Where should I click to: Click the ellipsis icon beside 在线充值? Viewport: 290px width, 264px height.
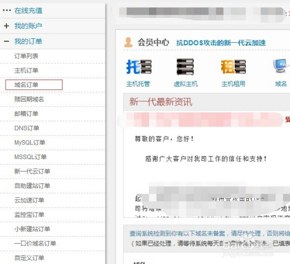[x=7, y=10]
